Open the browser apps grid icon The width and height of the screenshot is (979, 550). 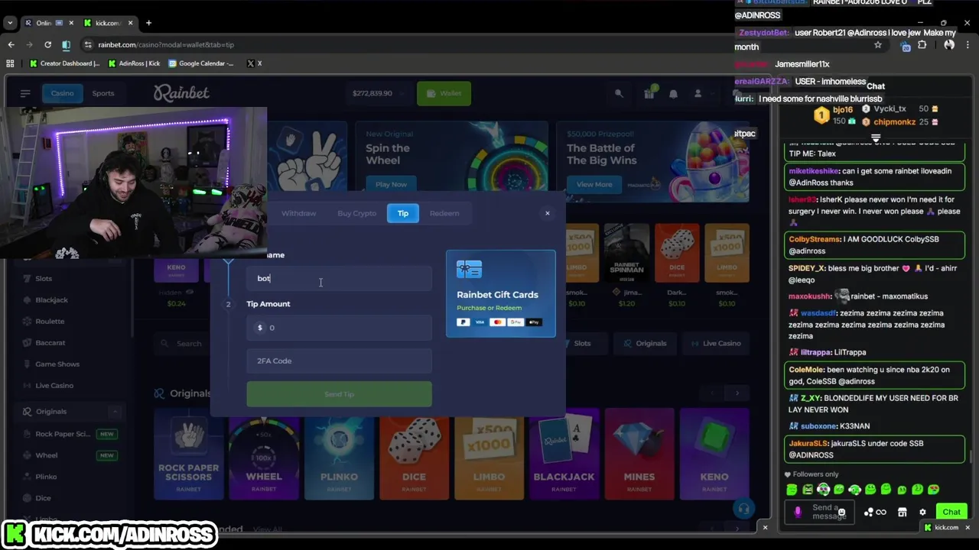pos(11,63)
